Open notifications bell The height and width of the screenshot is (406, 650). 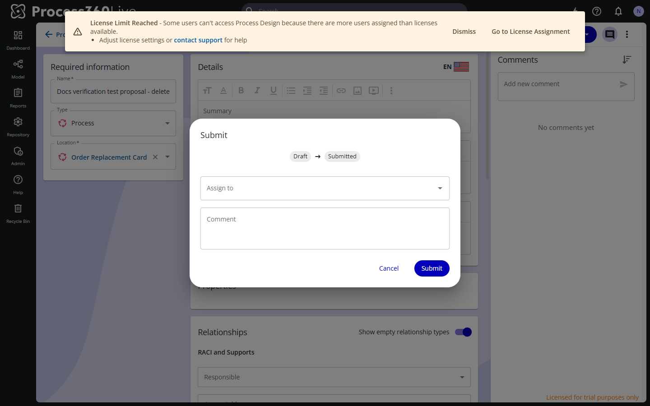coord(618,11)
